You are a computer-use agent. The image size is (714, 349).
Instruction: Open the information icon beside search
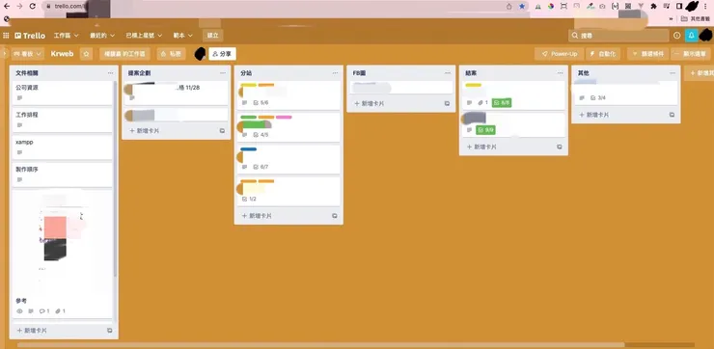coord(676,35)
